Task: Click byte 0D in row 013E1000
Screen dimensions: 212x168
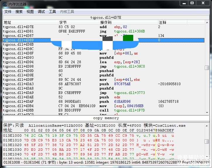Action: click(x=83, y=136)
